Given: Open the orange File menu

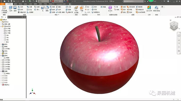Looking at the screenshot, I should tap(2, 4).
